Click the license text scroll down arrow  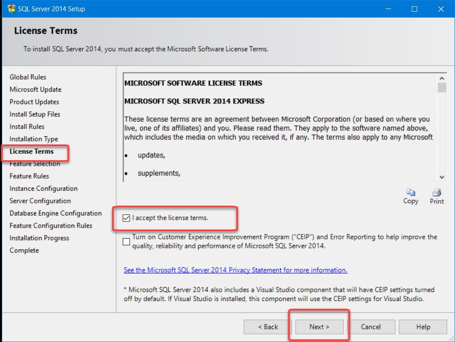(x=441, y=177)
